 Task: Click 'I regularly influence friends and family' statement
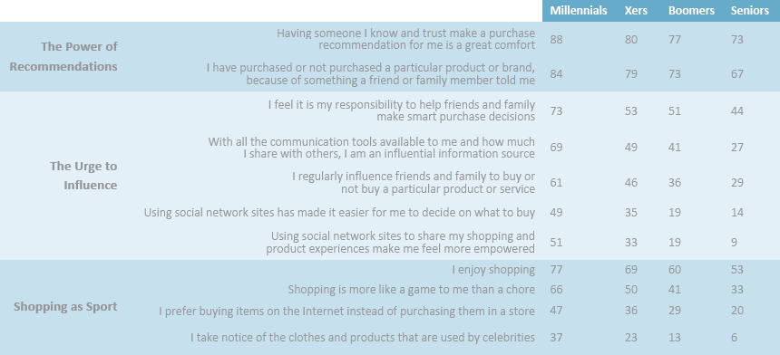(x=414, y=183)
